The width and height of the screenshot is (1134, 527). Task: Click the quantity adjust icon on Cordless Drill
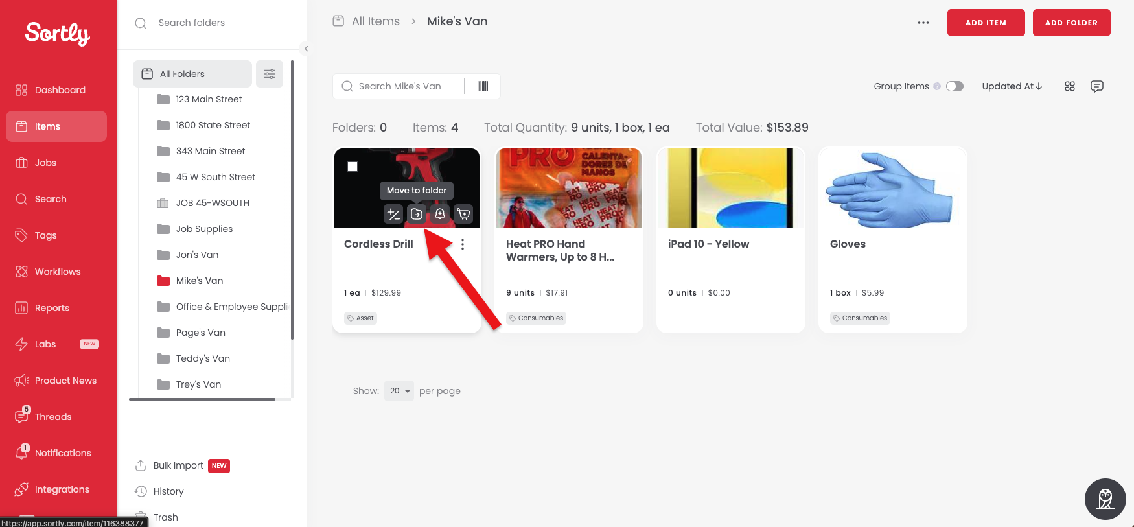click(393, 214)
